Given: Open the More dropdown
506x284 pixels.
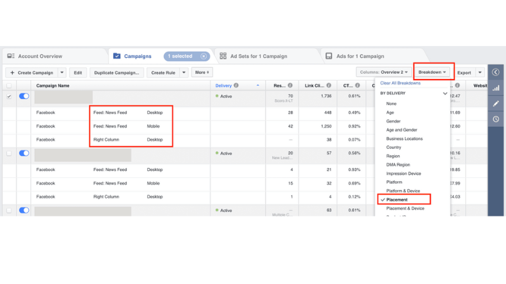Looking at the screenshot, I should (x=202, y=73).
